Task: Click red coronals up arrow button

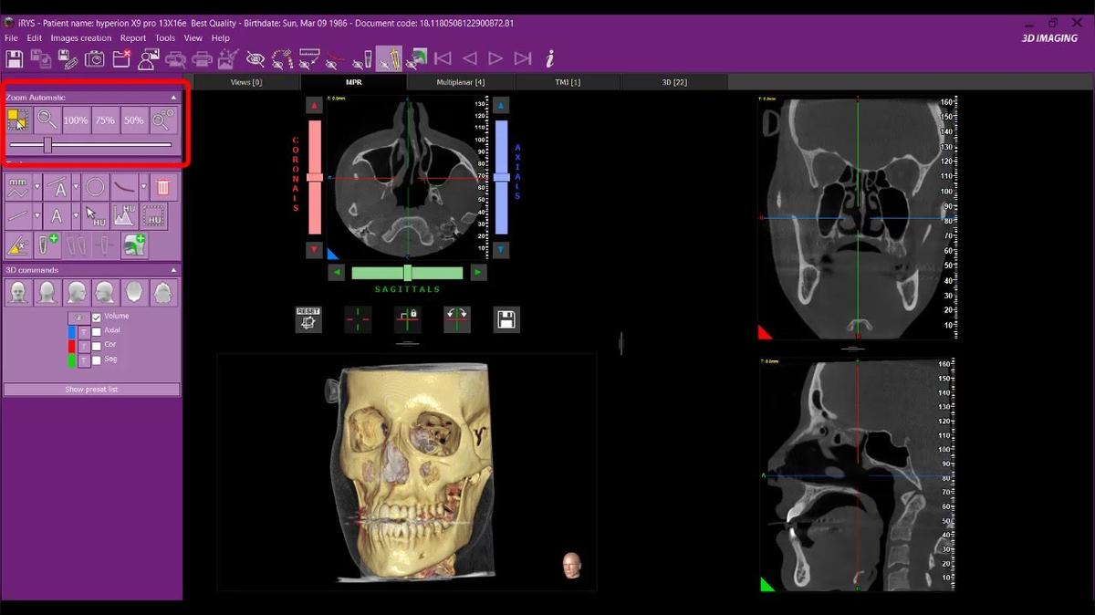Action: 315,106
